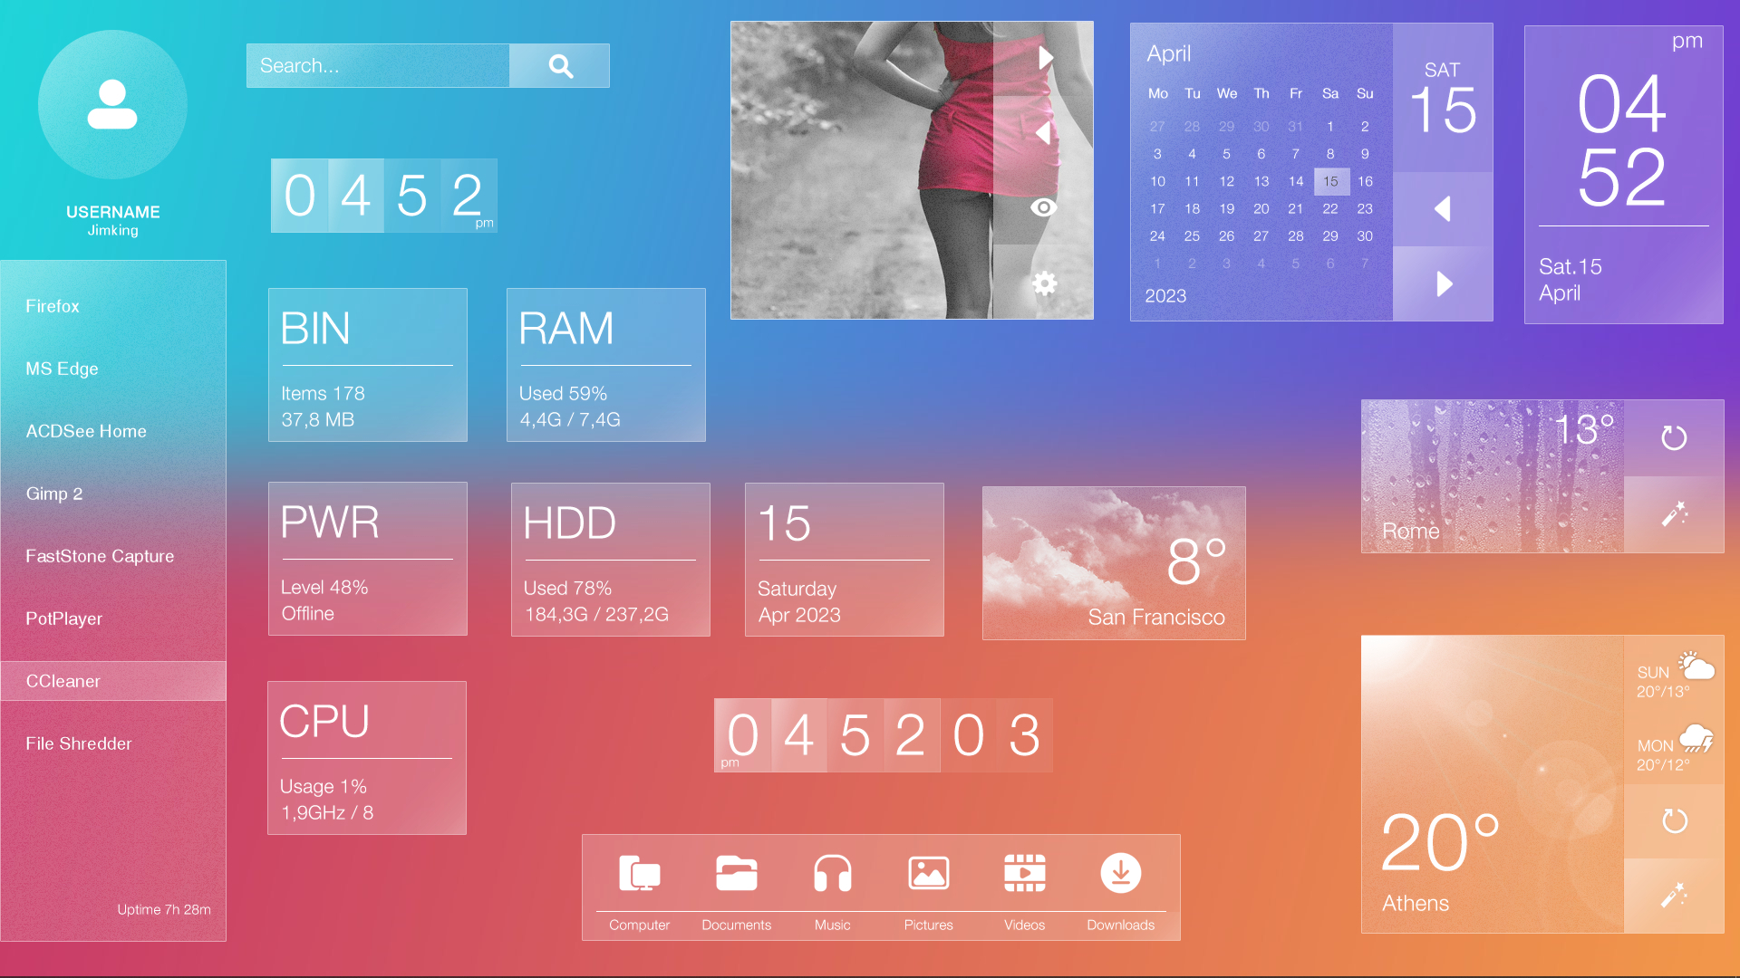Launch Firefox from the app sidebar
The image size is (1740, 978).
(52, 306)
